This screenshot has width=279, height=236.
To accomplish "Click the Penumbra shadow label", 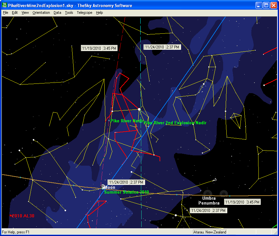I will coord(209,203).
